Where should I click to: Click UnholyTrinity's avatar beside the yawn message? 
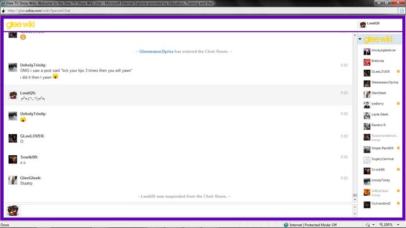click(x=13, y=67)
